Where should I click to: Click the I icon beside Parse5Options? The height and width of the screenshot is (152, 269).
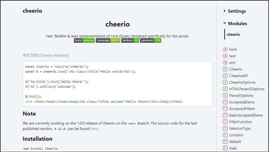coord(225,95)
